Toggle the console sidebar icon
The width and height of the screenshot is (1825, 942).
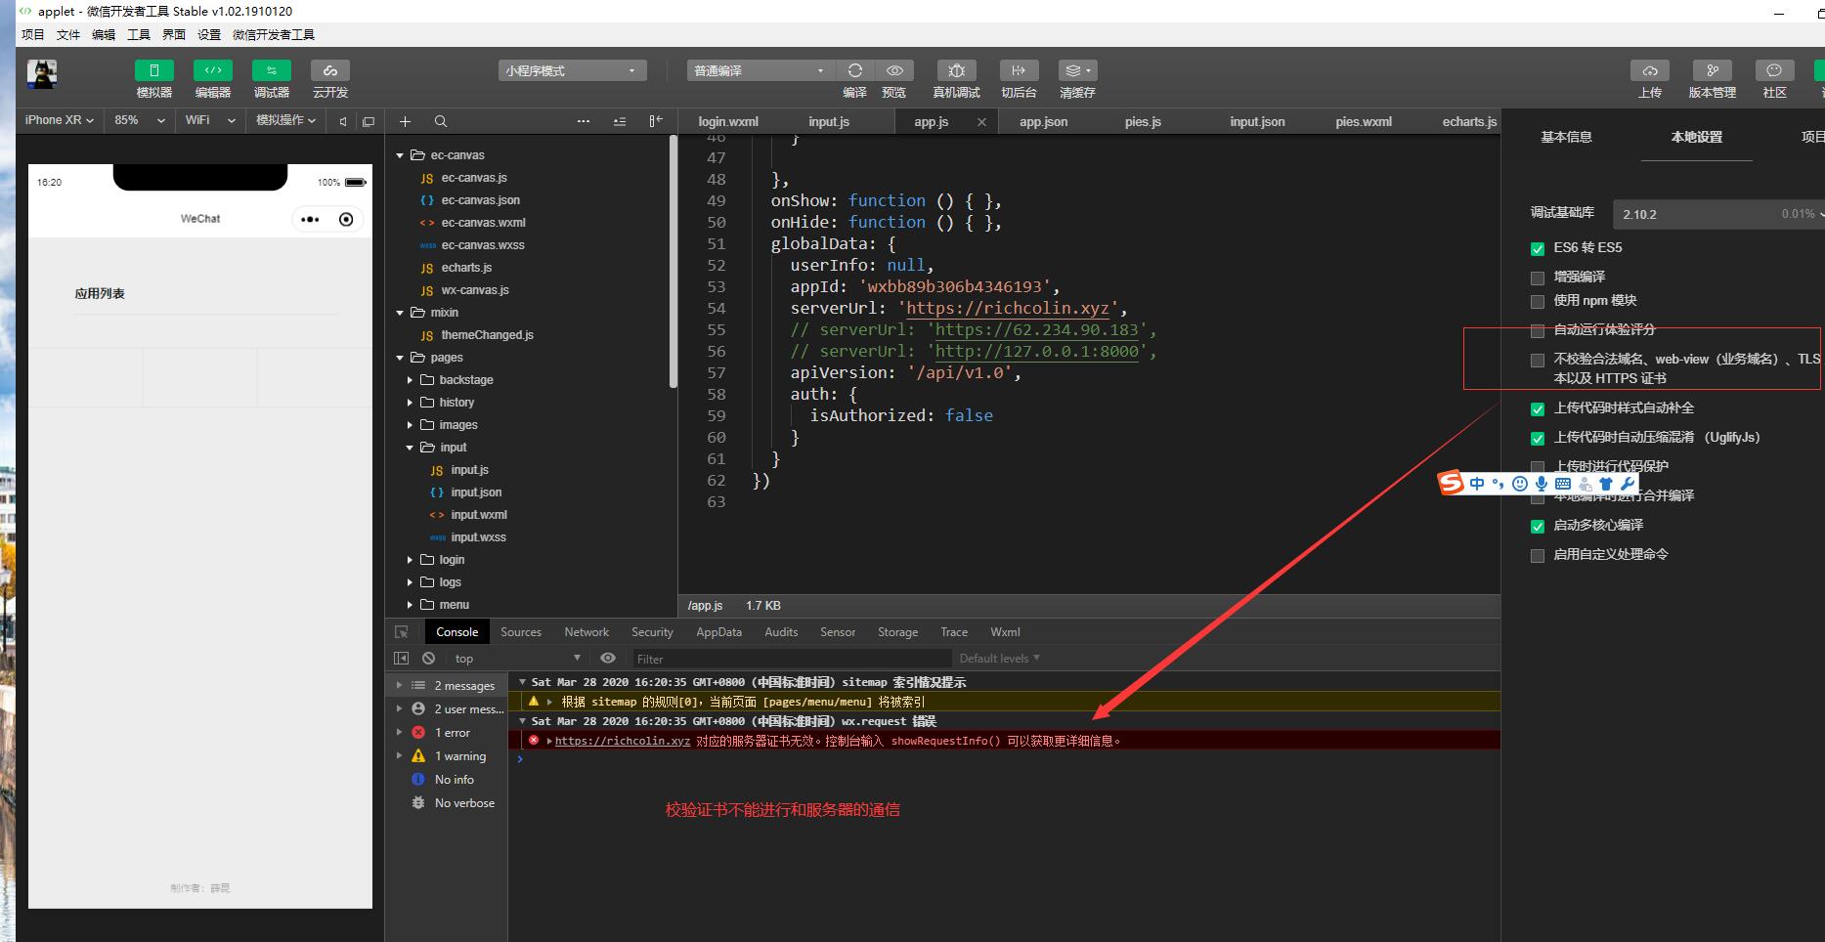pyautogui.click(x=401, y=658)
